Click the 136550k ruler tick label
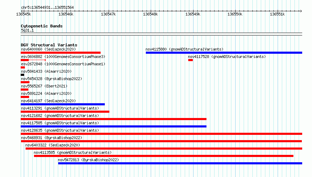 (x=235, y=14)
